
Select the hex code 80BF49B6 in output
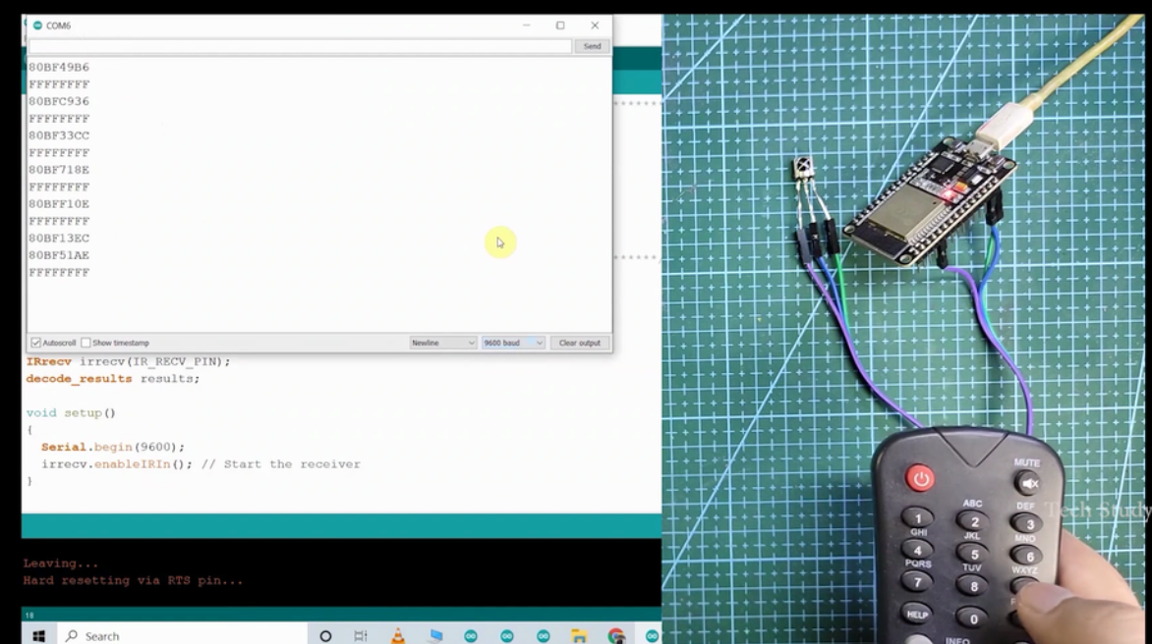coord(59,67)
